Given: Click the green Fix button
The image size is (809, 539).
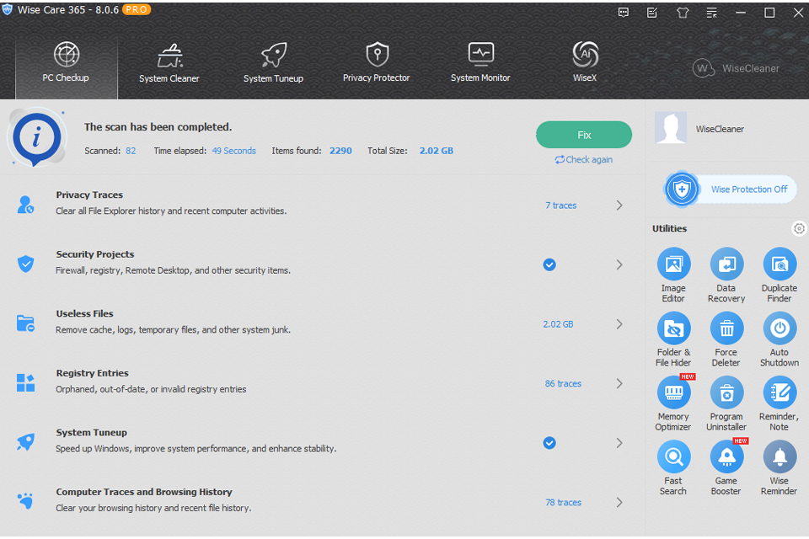Looking at the screenshot, I should (584, 135).
